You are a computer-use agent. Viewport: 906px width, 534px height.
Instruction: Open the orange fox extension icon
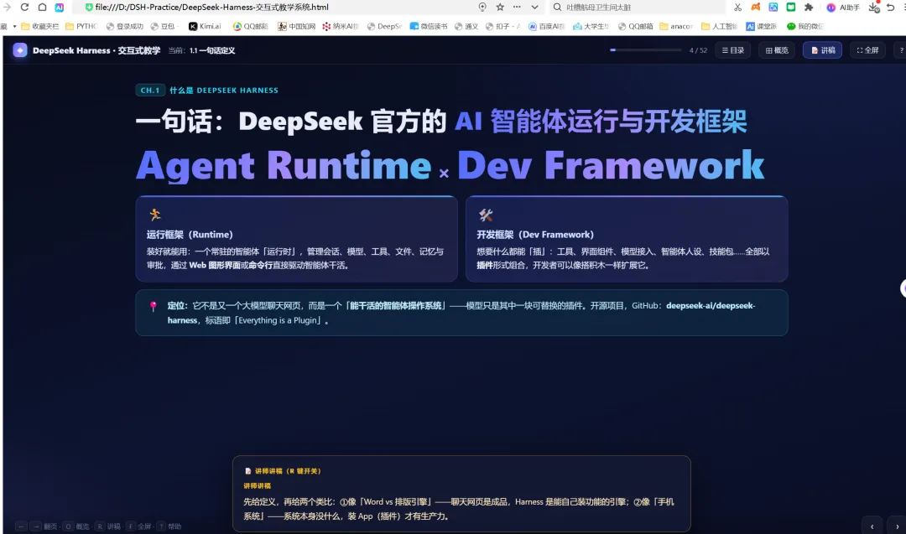[x=755, y=7]
